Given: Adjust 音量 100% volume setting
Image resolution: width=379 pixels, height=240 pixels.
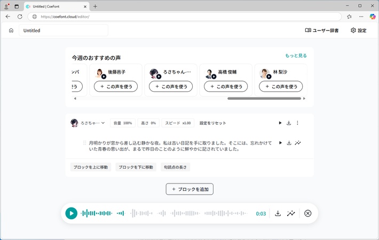Looking at the screenshot, I should 123,123.
